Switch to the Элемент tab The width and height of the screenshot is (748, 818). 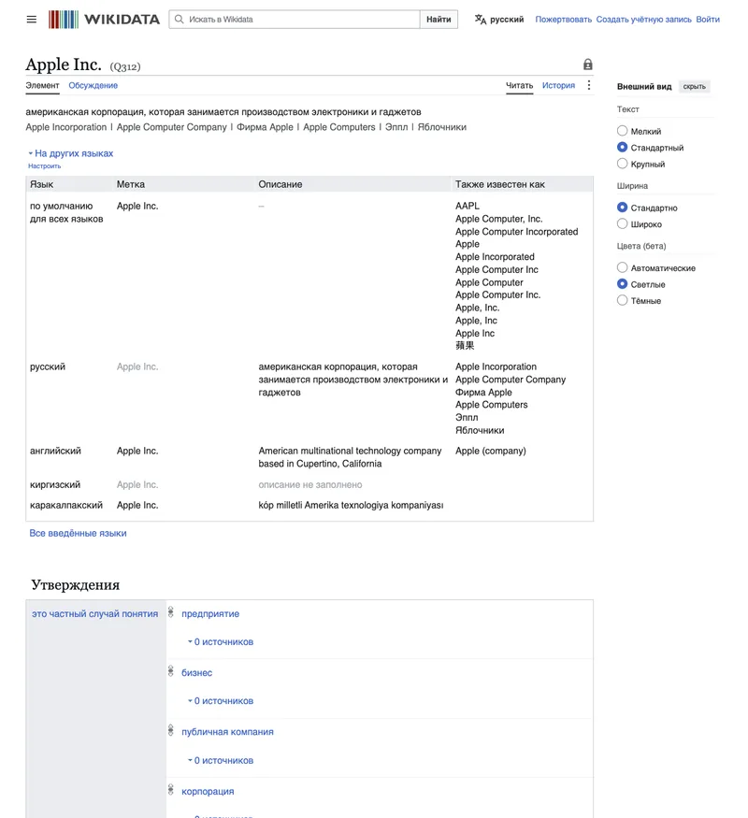42,85
